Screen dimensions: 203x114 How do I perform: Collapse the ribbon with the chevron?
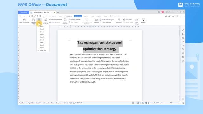183,16
